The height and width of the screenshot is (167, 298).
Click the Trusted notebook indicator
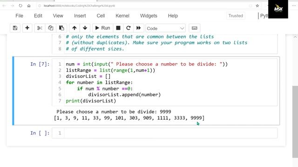tap(236, 16)
